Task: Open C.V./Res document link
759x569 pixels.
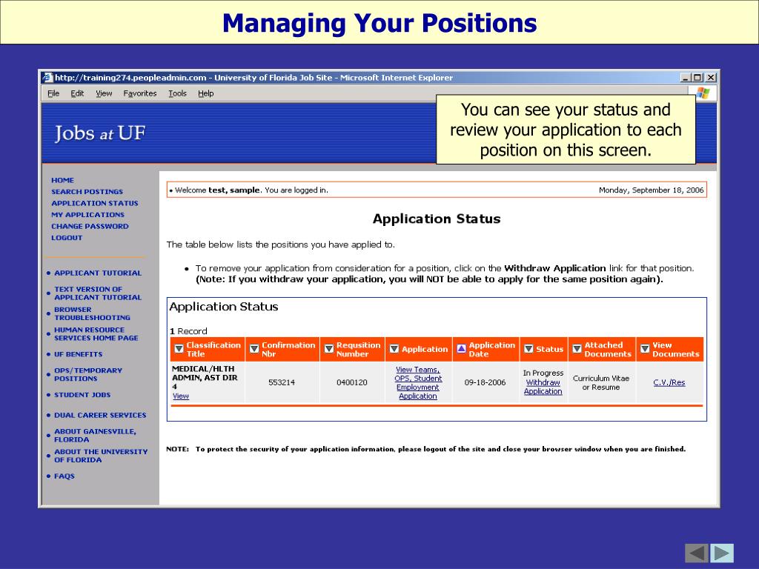Action: tap(669, 382)
